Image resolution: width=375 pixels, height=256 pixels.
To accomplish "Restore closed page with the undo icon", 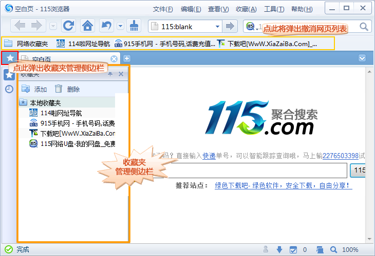I will pos(107,26).
